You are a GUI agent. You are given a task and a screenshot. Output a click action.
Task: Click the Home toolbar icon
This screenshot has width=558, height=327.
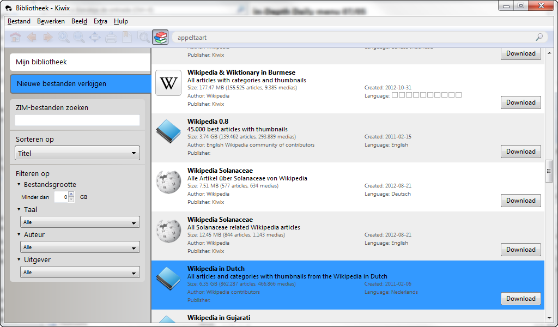click(x=15, y=38)
